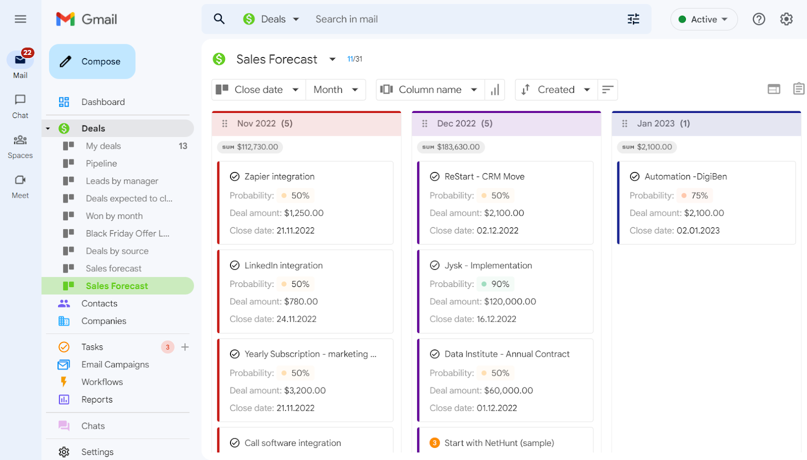Open Meet in left rail
Image resolution: width=807 pixels, height=460 pixels.
coord(20,187)
